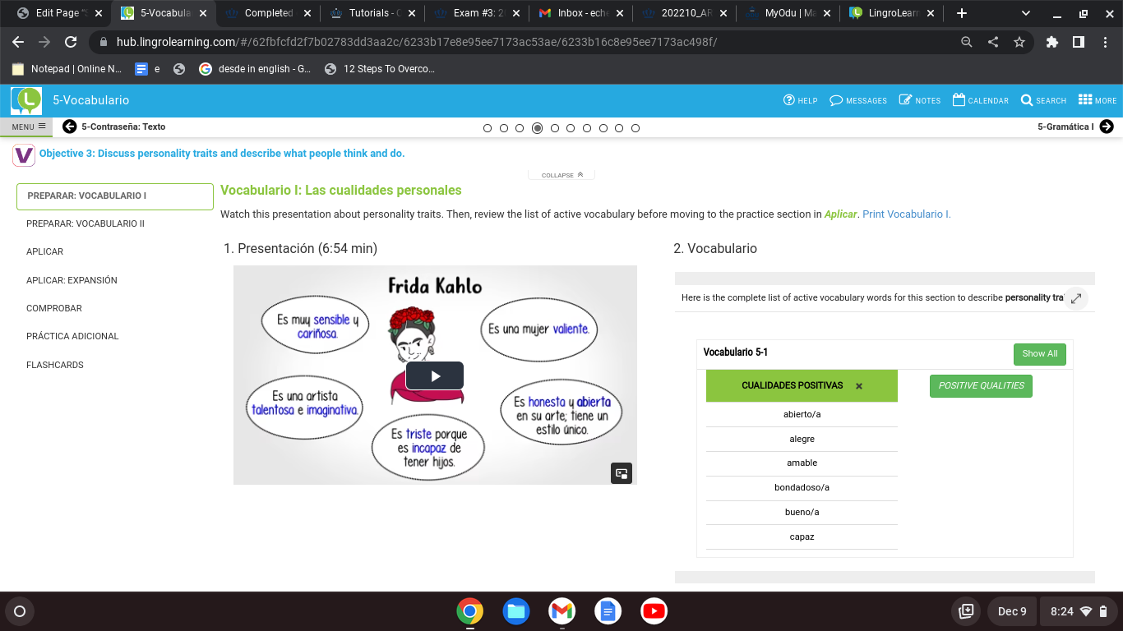Select the sixth page progress dot
This screenshot has width=1123, height=631.
tap(571, 128)
